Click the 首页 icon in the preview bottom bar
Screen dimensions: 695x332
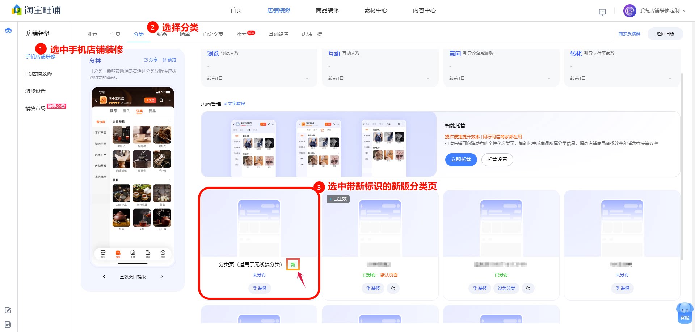[103, 254]
